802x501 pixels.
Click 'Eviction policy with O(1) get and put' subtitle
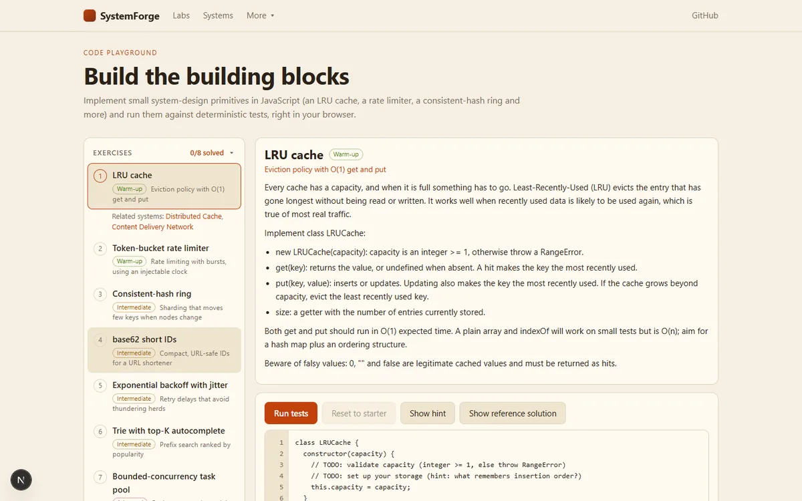(325, 170)
